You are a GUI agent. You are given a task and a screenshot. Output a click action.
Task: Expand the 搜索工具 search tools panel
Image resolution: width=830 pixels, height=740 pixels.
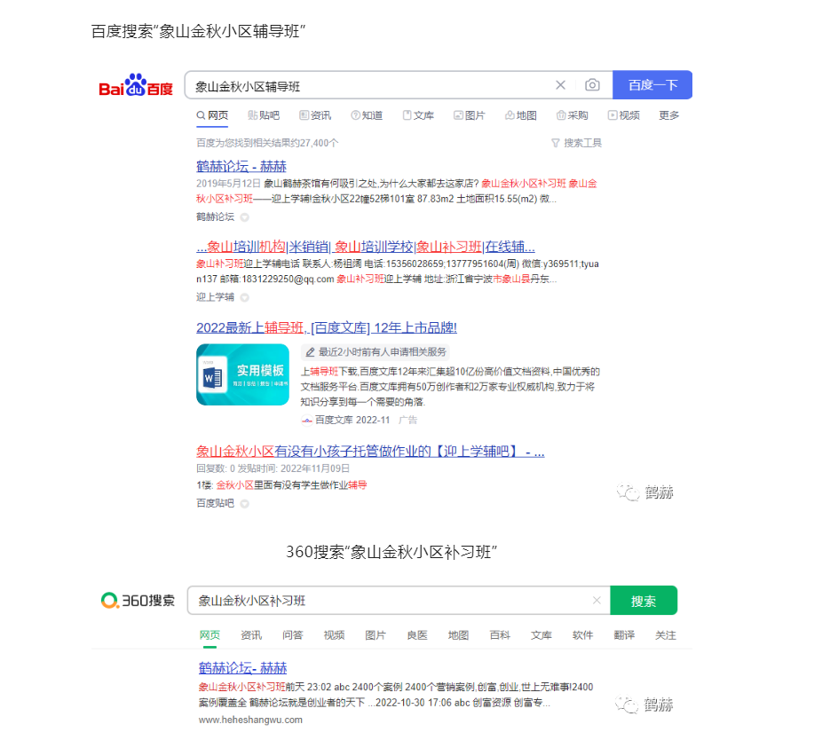(x=578, y=142)
